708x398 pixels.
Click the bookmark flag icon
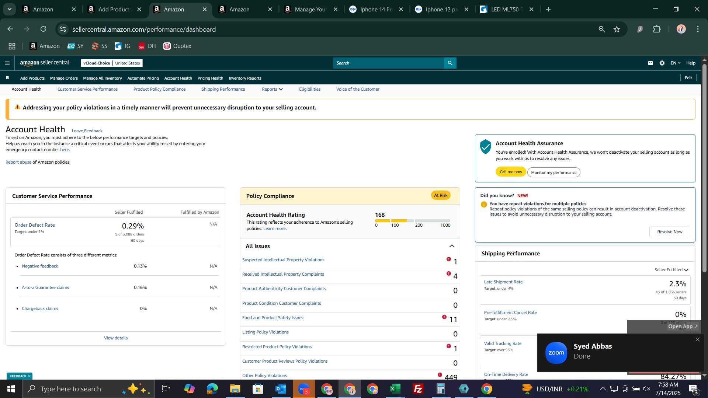click(7, 78)
